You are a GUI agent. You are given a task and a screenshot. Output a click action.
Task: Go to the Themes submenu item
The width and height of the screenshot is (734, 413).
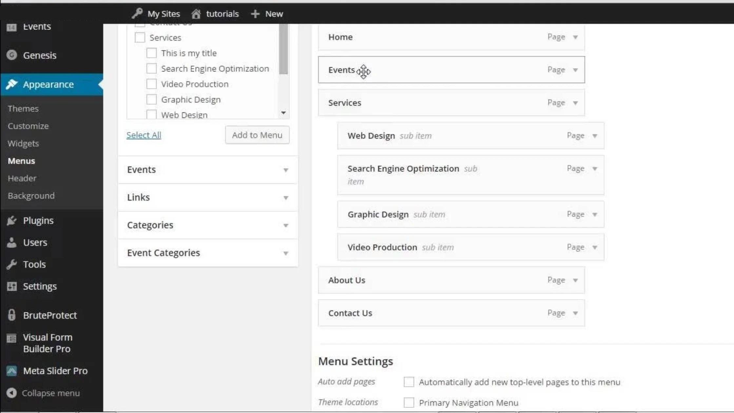23,108
